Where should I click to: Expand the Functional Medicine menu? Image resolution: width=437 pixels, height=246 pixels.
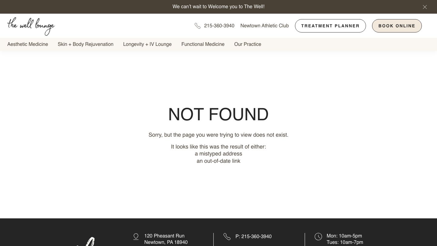coord(203,44)
